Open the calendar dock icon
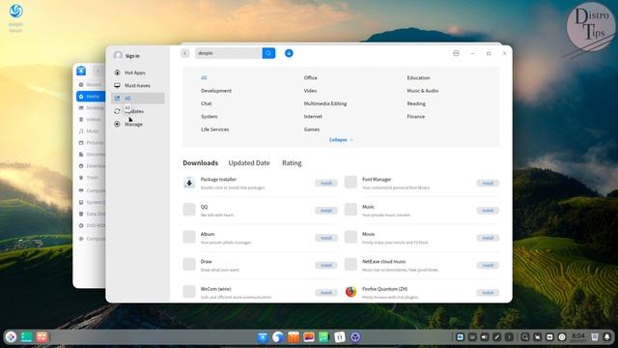This screenshot has width=618, height=348. tap(339, 337)
